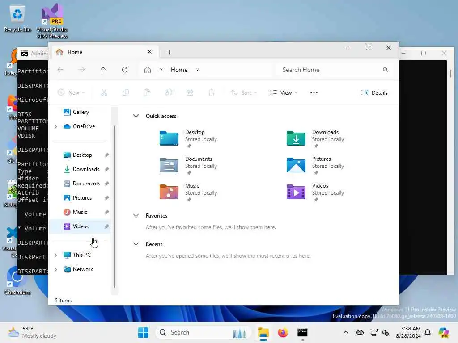Image resolution: width=458 pixels, height=343 pixels.
Task: Show hidden system tray icons chevron
Action: [x=346, y=332]
